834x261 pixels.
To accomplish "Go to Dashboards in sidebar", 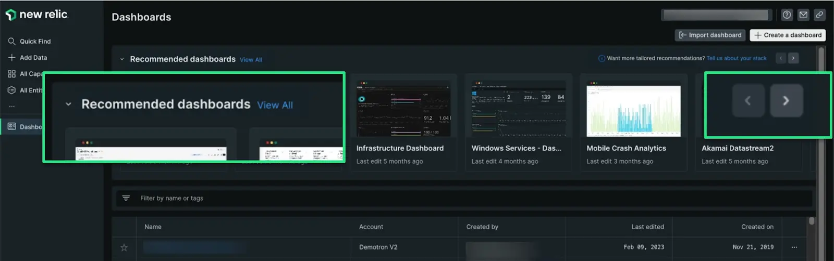I will click(x=25, y=126).
